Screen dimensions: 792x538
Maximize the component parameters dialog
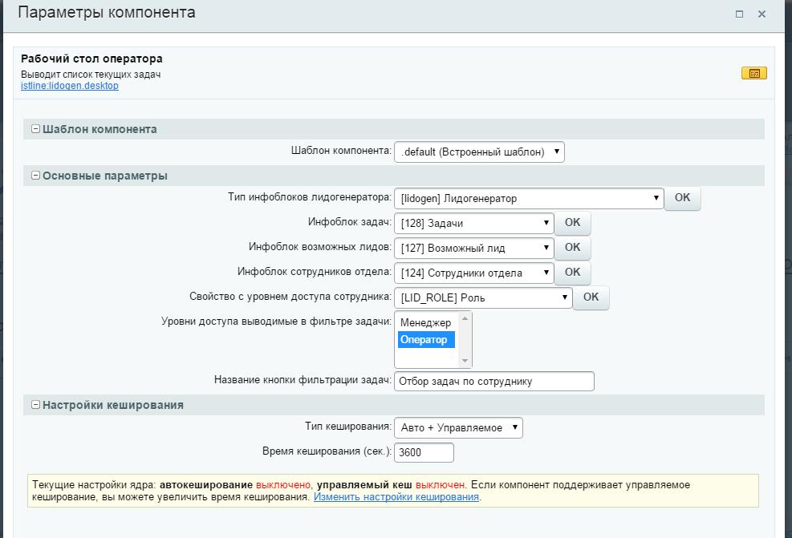pos(739,14)
